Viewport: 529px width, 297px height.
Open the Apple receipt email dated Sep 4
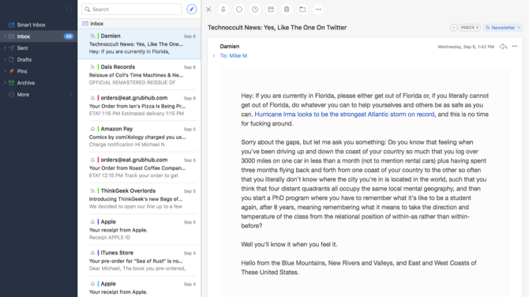point(139,288)
